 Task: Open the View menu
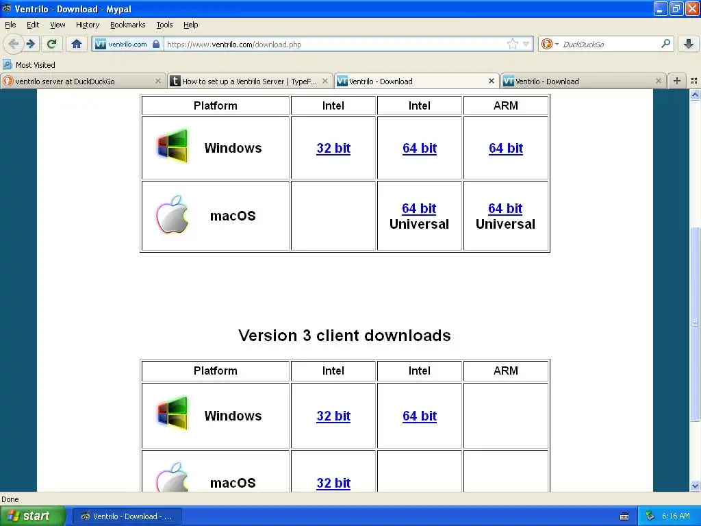58,25
